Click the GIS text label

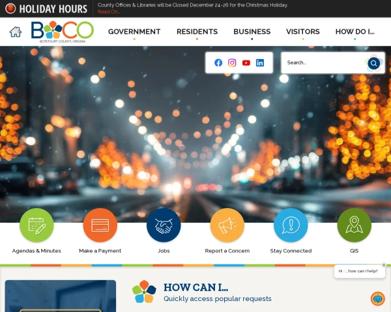[355, 251]
